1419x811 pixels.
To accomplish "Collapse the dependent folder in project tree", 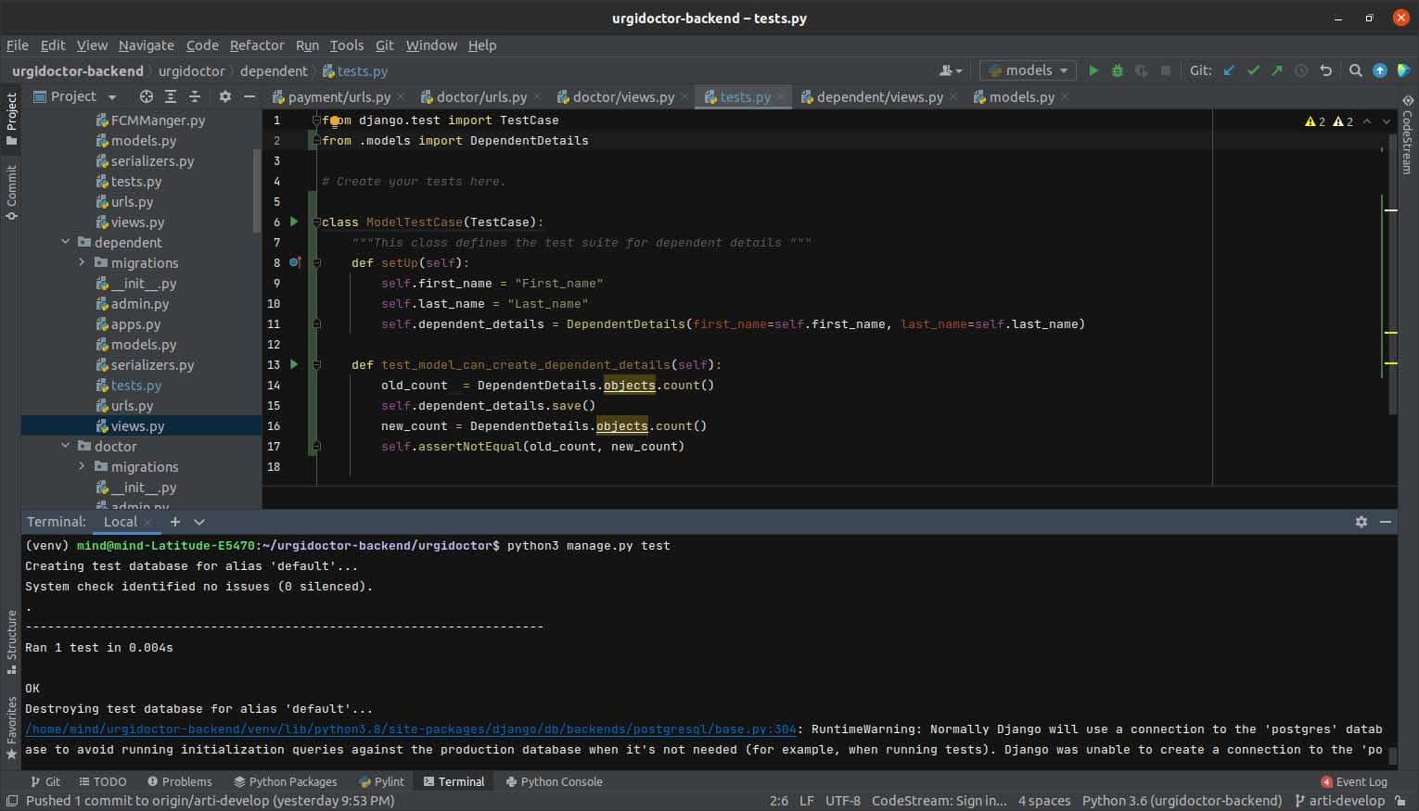I will point(66,242).
